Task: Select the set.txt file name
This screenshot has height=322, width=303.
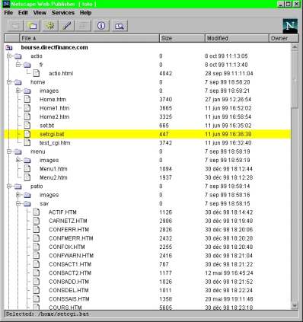Action: tap(47, 126)
